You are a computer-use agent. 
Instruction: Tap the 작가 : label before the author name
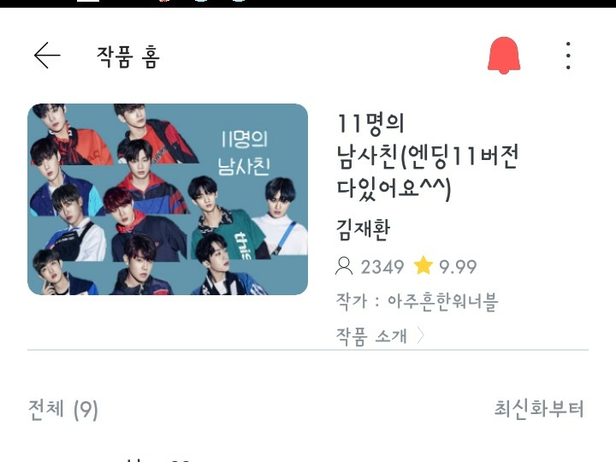[357, 302]
